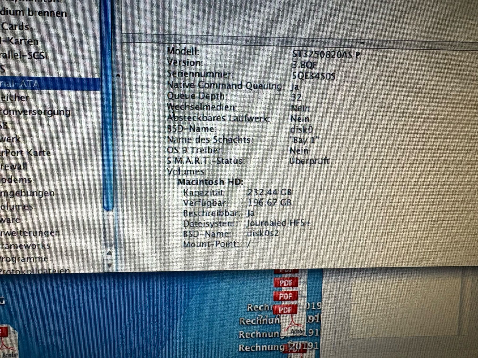Select the 'werk' network sidebar entry
This screenshot has width=478, height=358.
10,139
